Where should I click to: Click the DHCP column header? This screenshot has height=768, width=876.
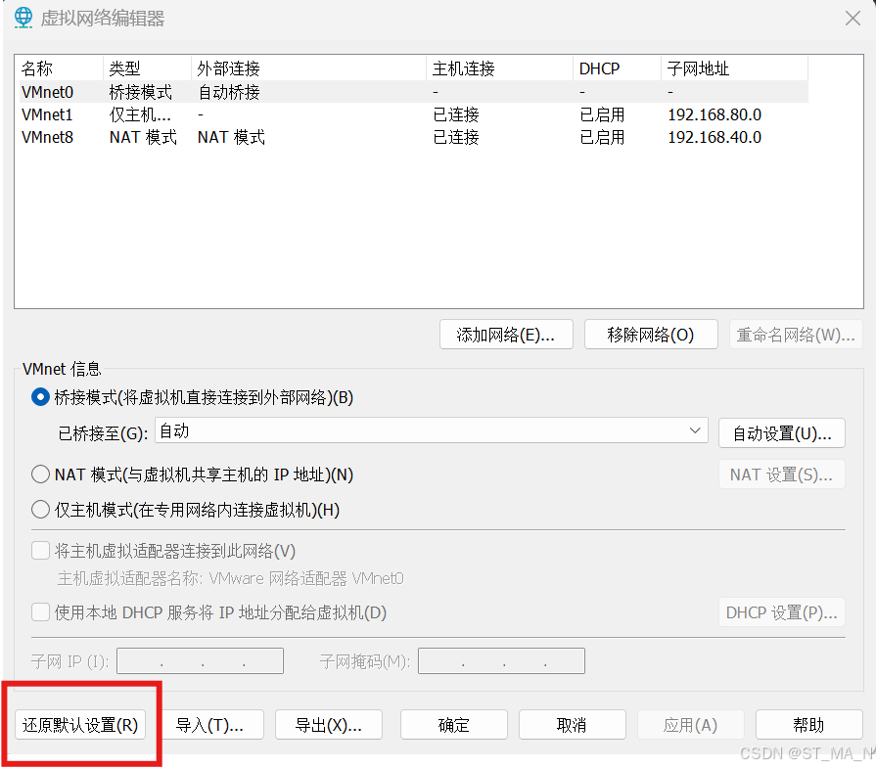coord(617,68)
